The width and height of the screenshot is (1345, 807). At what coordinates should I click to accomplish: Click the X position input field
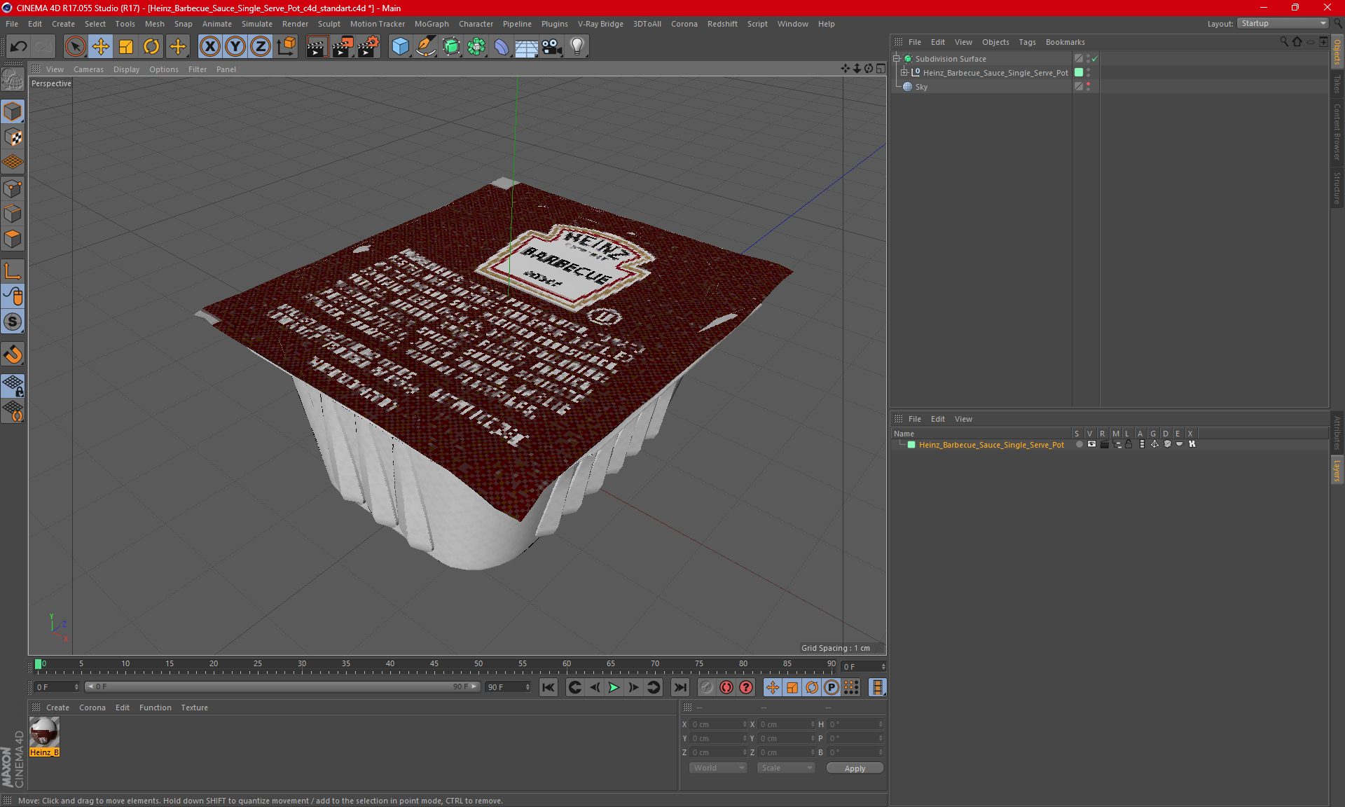click(718, 724)
